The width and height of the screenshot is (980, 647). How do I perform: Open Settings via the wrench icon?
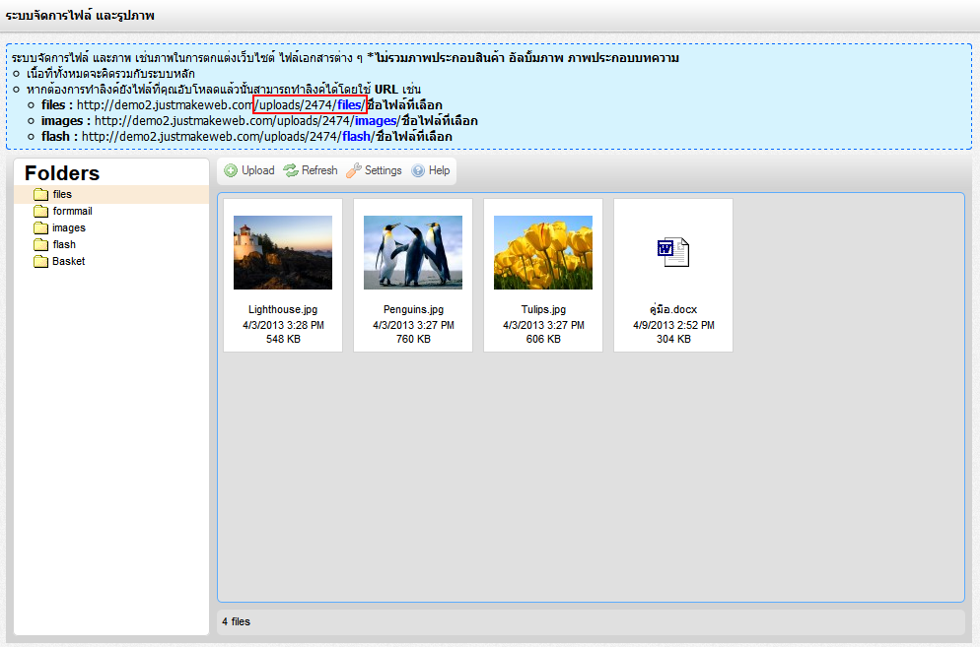click(x=353, y=170)
